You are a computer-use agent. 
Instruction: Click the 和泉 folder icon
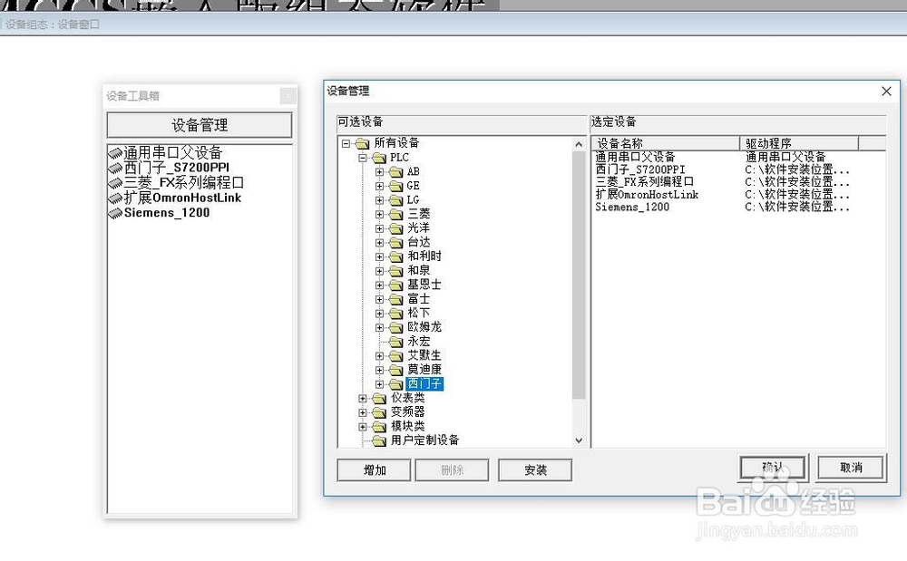point(396,271)
